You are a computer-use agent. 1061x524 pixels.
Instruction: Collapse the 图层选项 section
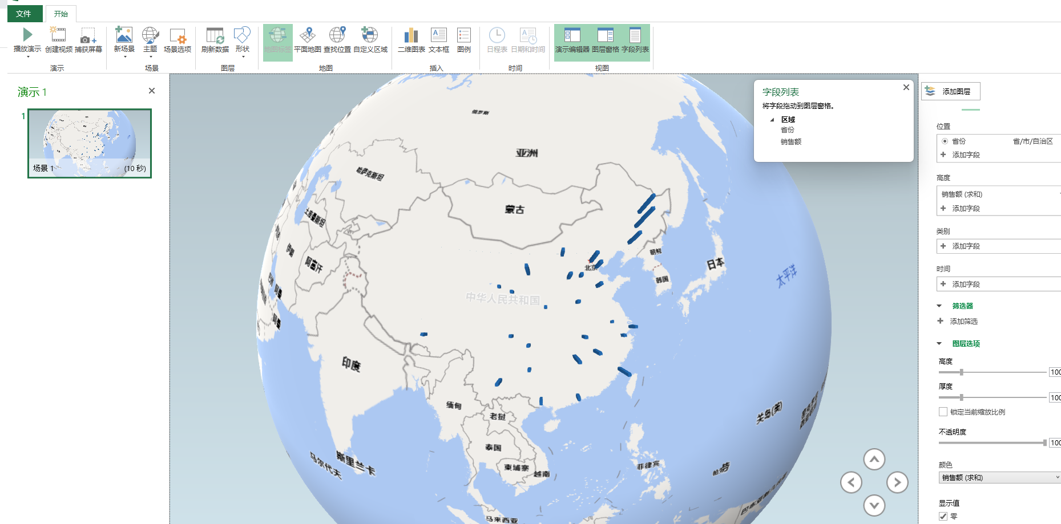click(x=939, y=343)
